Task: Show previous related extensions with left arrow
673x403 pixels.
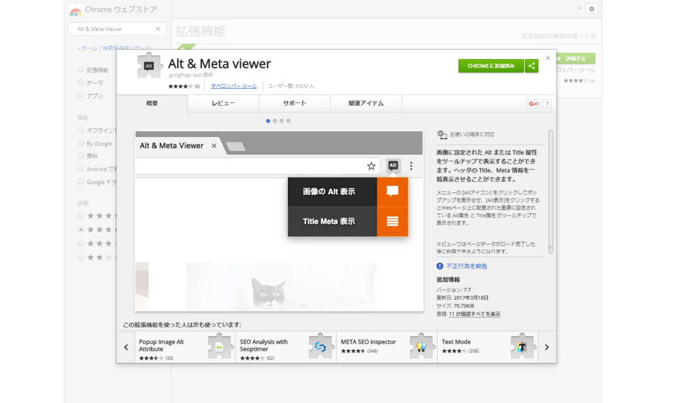Action: pos(126,347)
